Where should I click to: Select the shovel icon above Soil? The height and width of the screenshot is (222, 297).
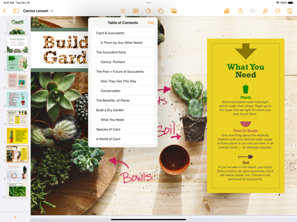tap(246, 157)
